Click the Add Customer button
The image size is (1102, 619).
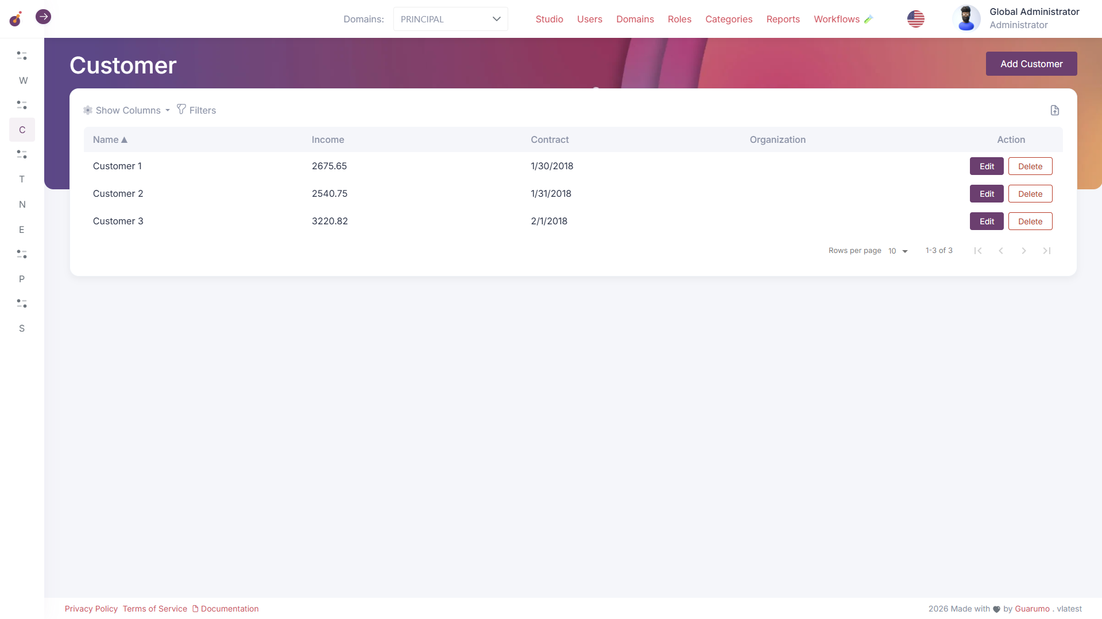[x=1031, y=64]
